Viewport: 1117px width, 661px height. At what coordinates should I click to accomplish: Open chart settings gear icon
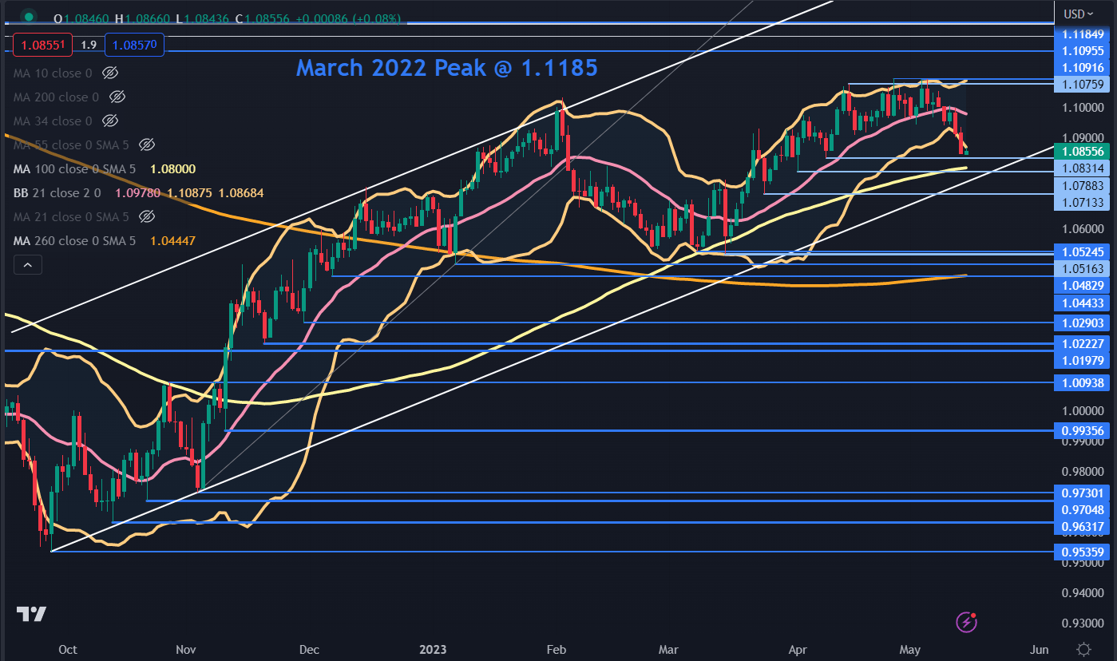point(1083,648)
